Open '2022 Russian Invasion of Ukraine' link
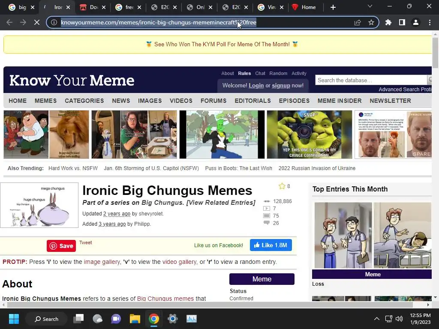 coord(317,168)
